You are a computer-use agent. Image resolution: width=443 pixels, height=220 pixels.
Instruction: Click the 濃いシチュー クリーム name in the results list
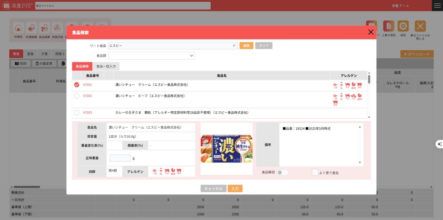(x=152, y=84)
